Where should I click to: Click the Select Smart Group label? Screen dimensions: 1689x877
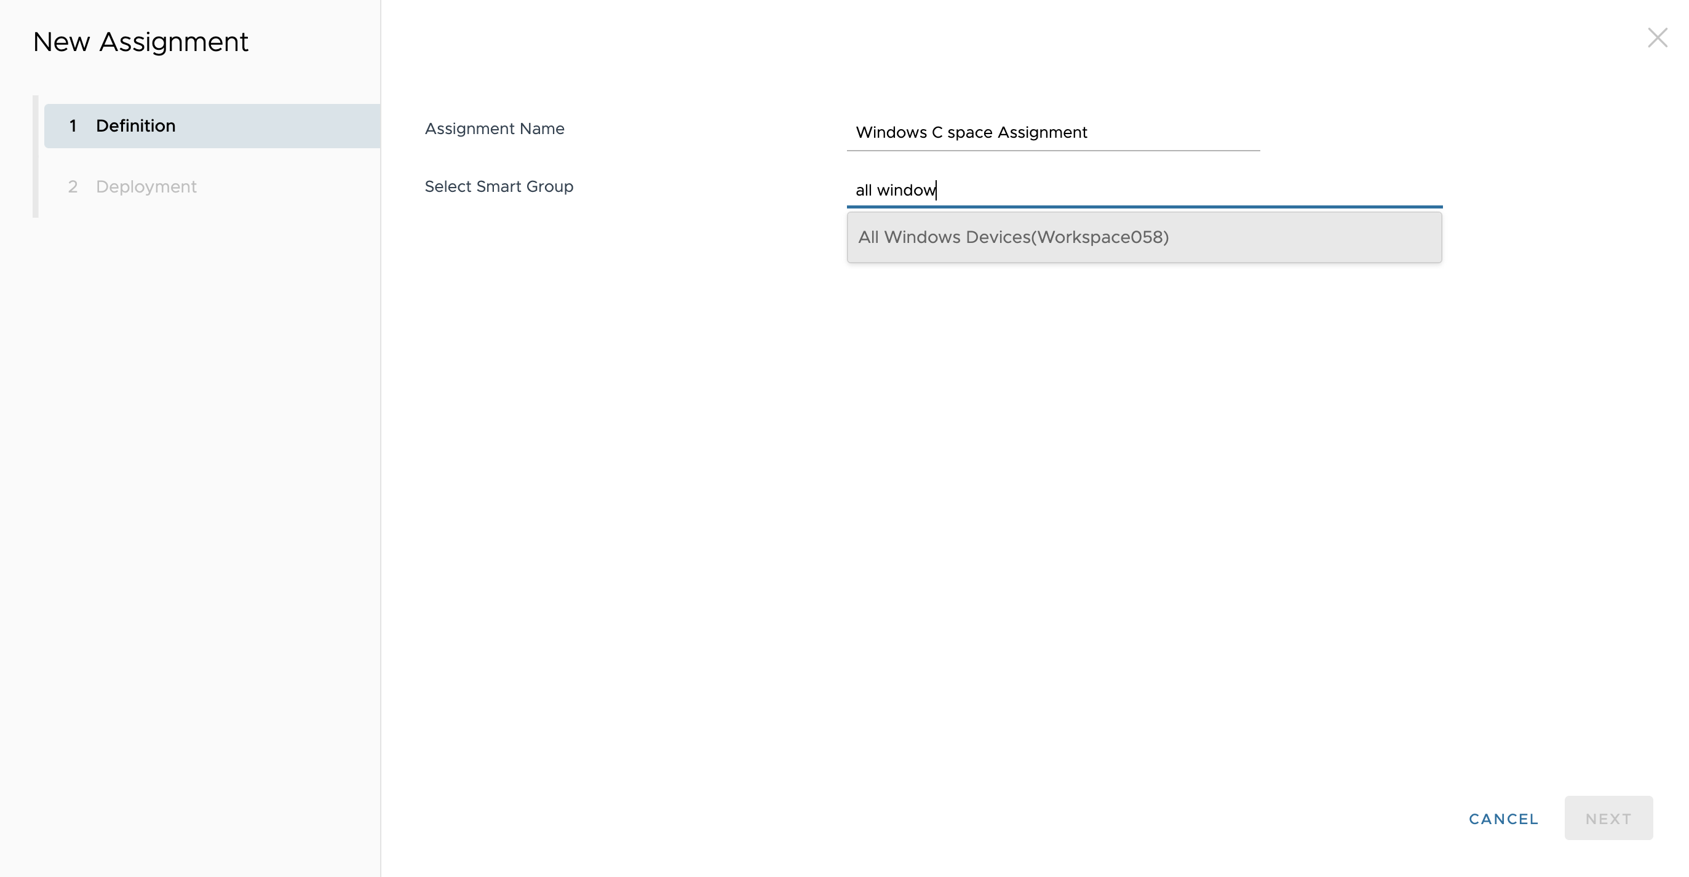(x=498, y=186)
